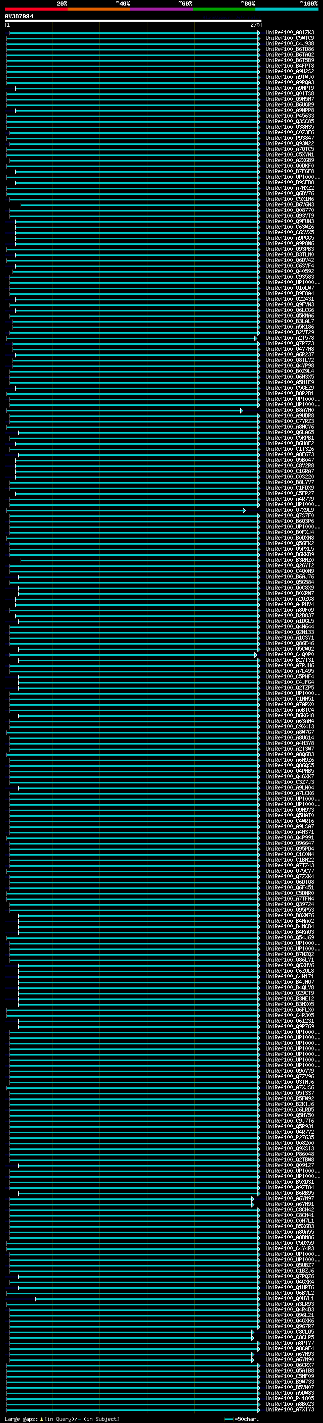Click the red 20% identity color bar
The height and width of the screenshot is (1423, 323).
(36, 9)
